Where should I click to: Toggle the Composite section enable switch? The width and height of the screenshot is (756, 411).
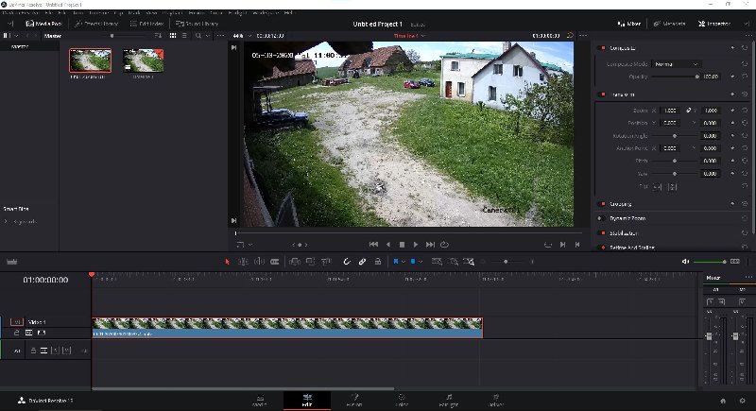coord(602,48)
